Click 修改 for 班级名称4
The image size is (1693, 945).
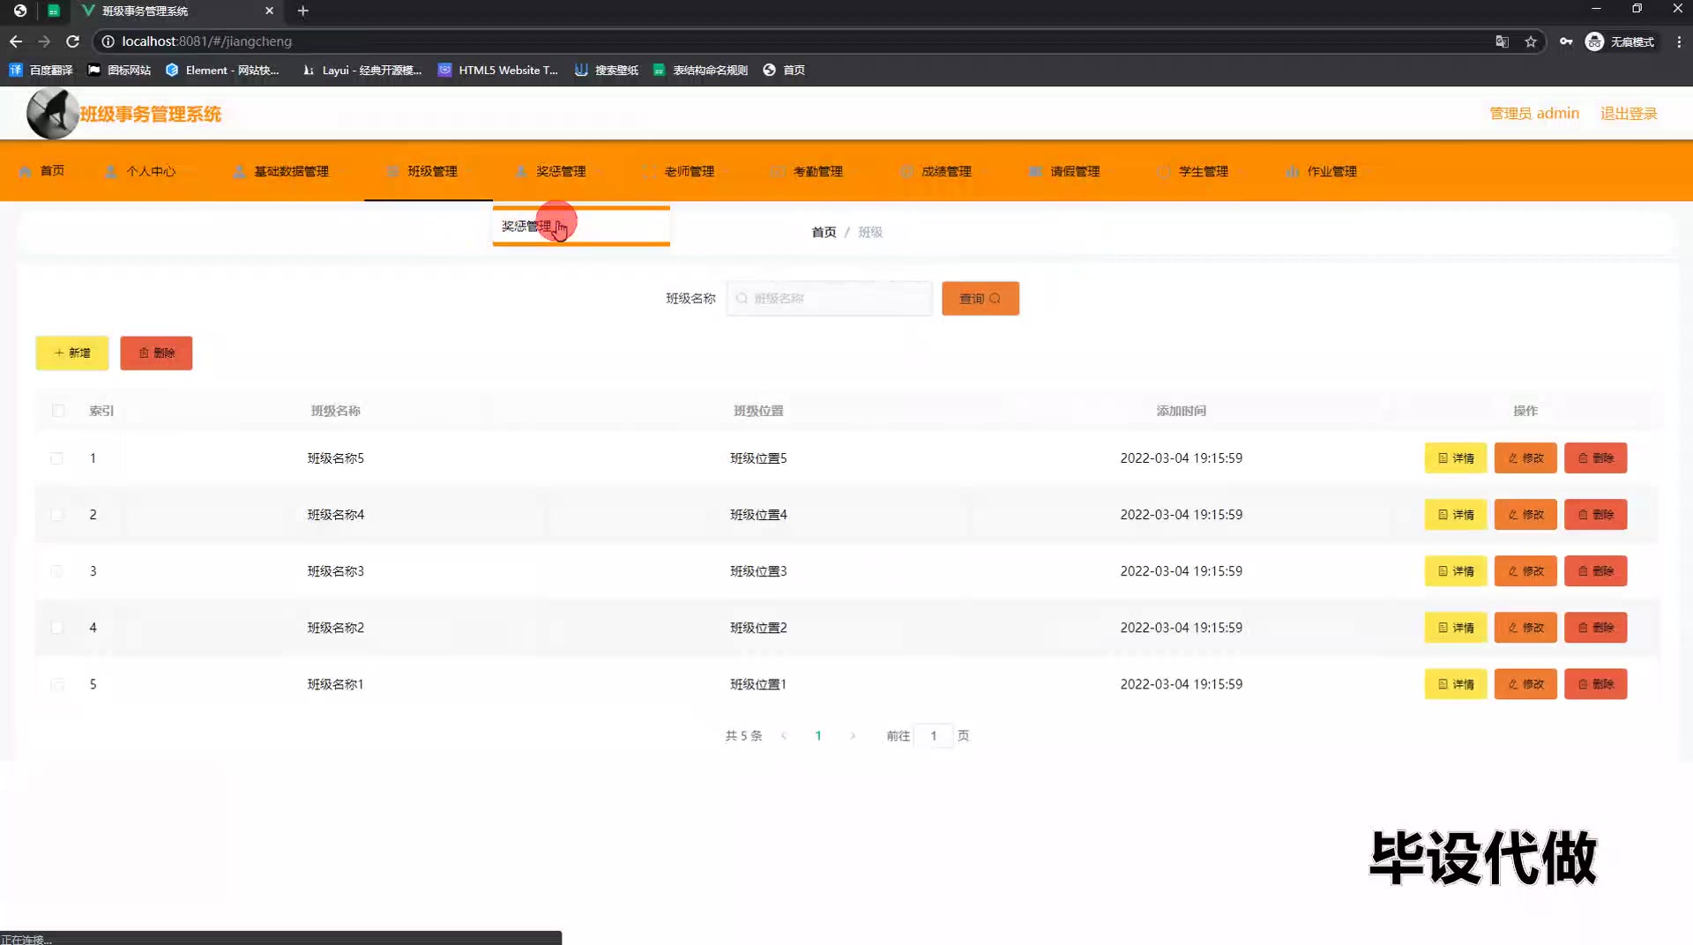click(x=1525, y=515)
